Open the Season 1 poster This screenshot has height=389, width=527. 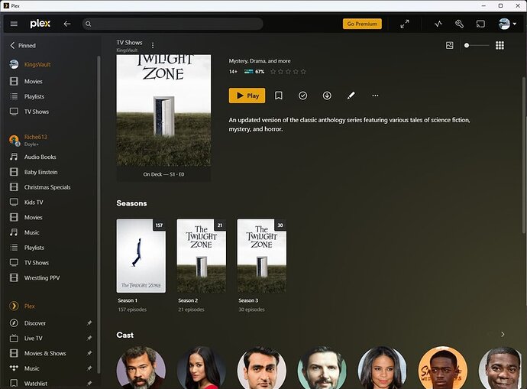coord(141,256)
